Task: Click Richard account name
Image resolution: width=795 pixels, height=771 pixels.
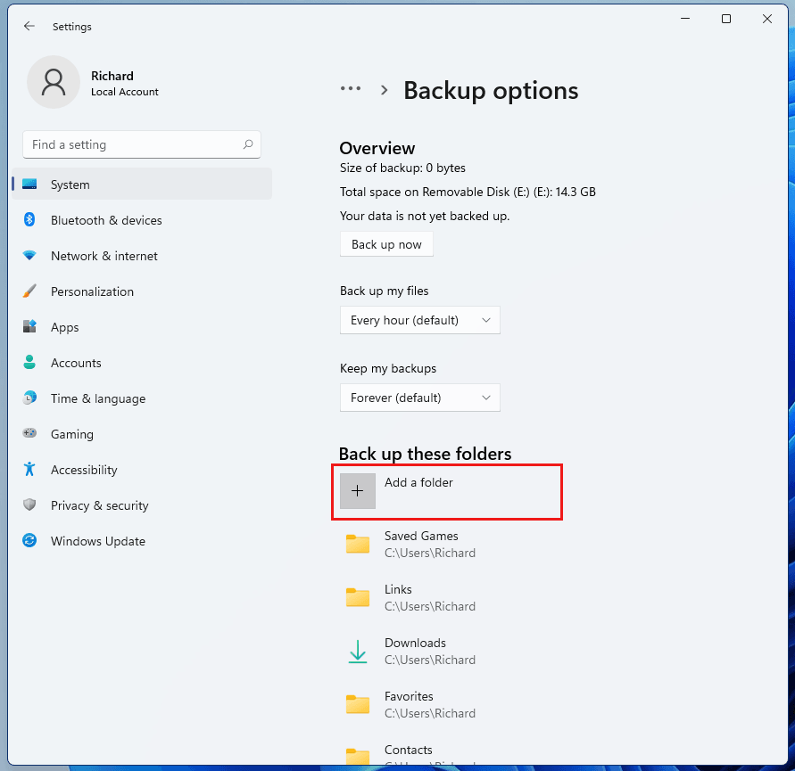Action: coord(112,76)
